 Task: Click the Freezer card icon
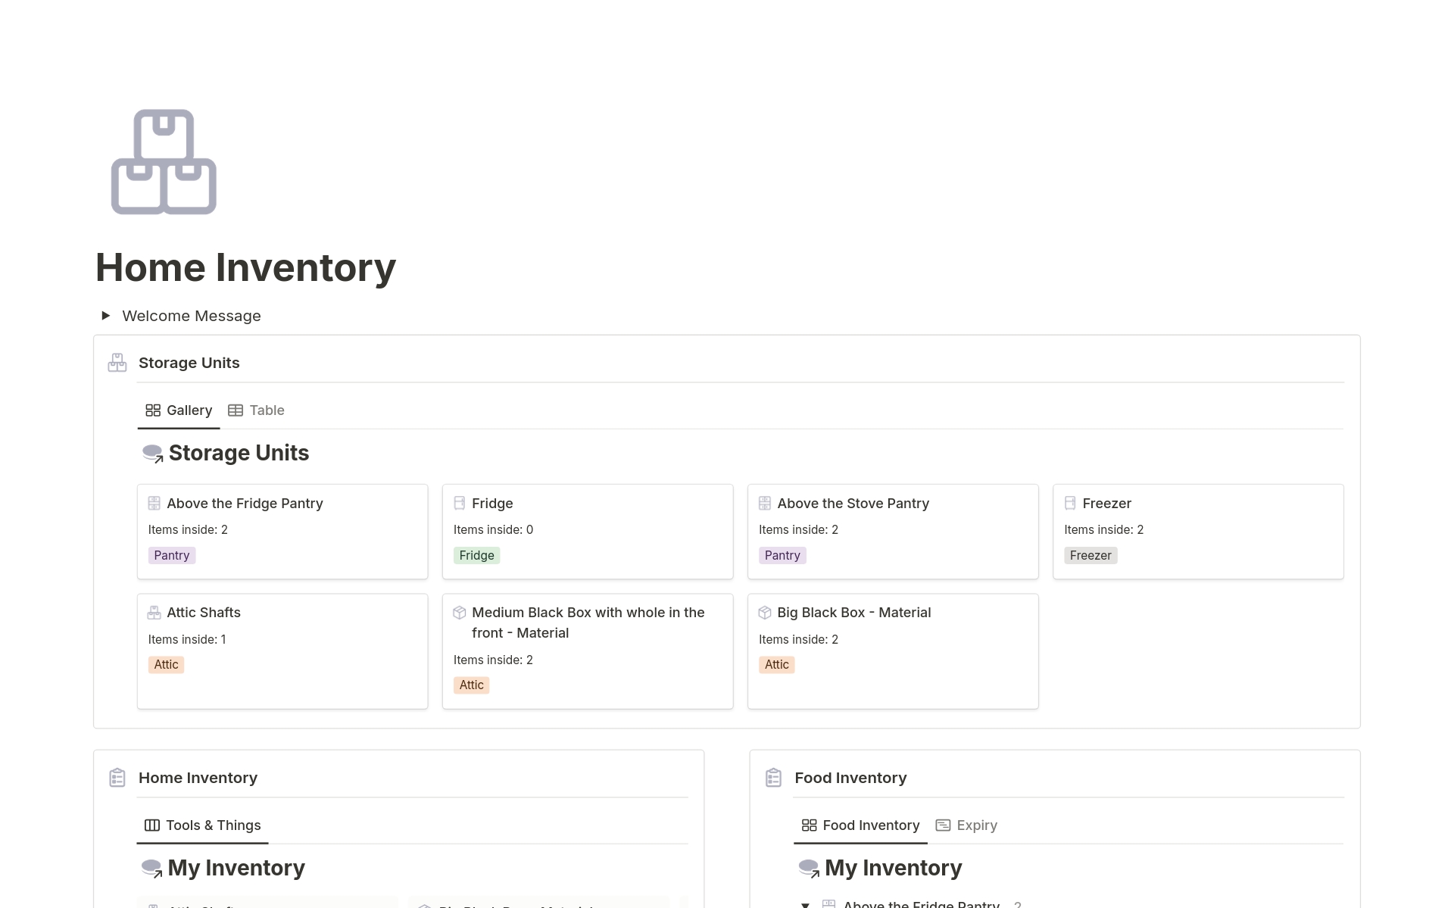click(1070, 504)
